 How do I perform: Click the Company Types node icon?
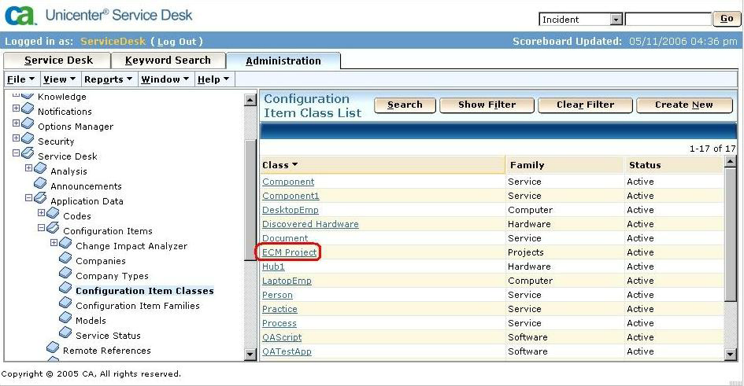tap(65, 274)
